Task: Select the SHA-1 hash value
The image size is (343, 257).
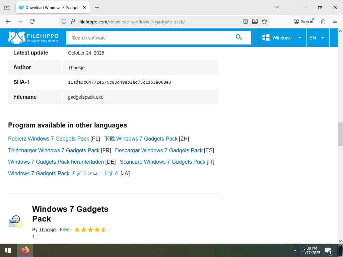Action: 120,82
